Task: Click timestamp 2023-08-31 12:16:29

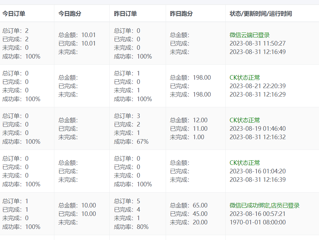Action: point(257,95)
